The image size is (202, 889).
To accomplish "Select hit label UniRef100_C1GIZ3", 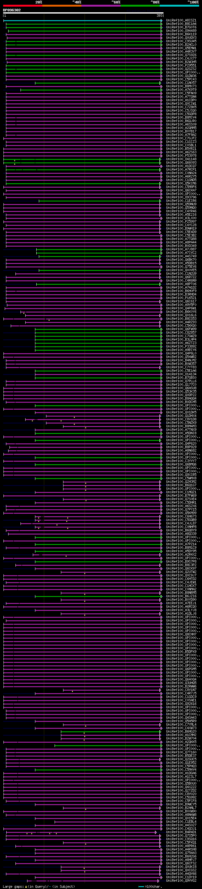I will [x=181, y=142].
